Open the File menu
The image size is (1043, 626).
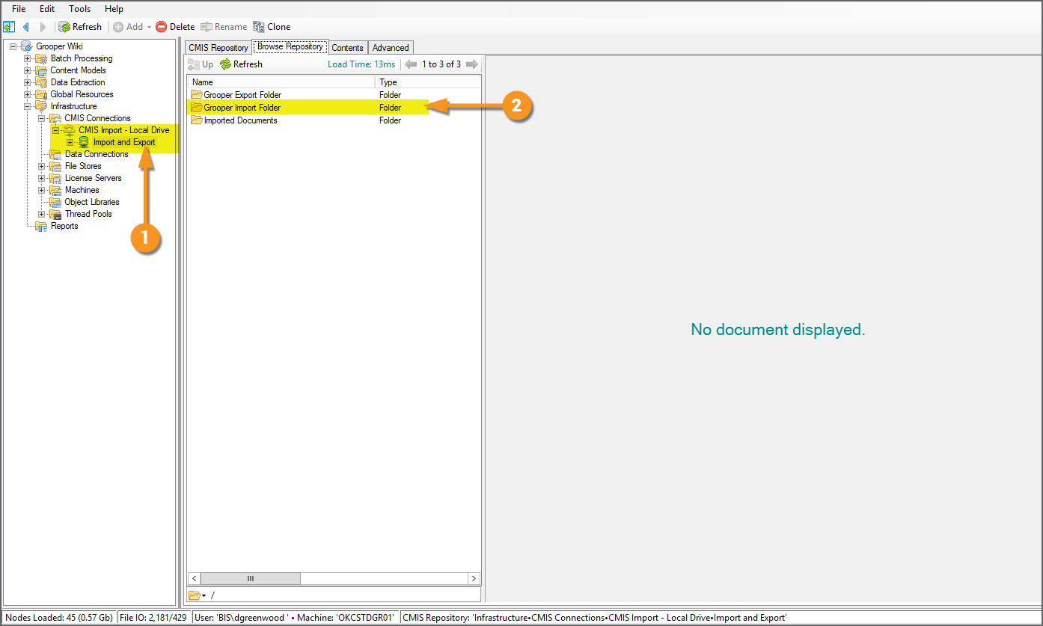point(19,9)
